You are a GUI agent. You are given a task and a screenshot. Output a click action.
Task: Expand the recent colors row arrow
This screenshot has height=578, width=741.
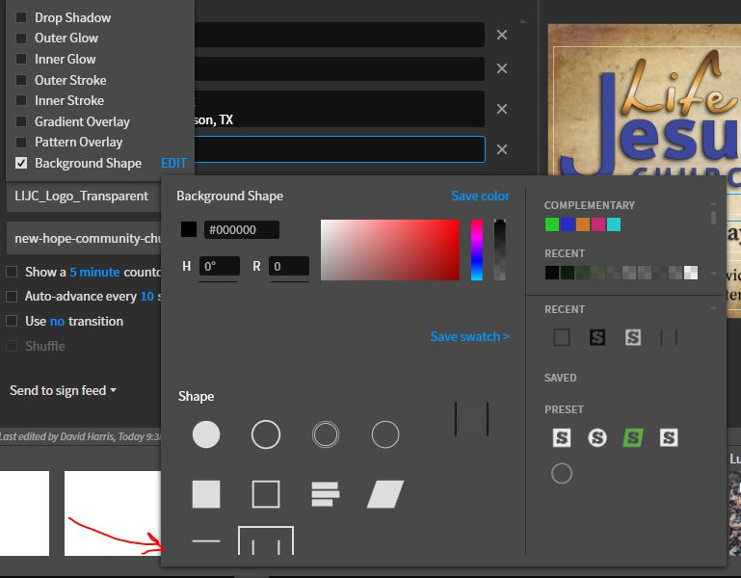713,274
